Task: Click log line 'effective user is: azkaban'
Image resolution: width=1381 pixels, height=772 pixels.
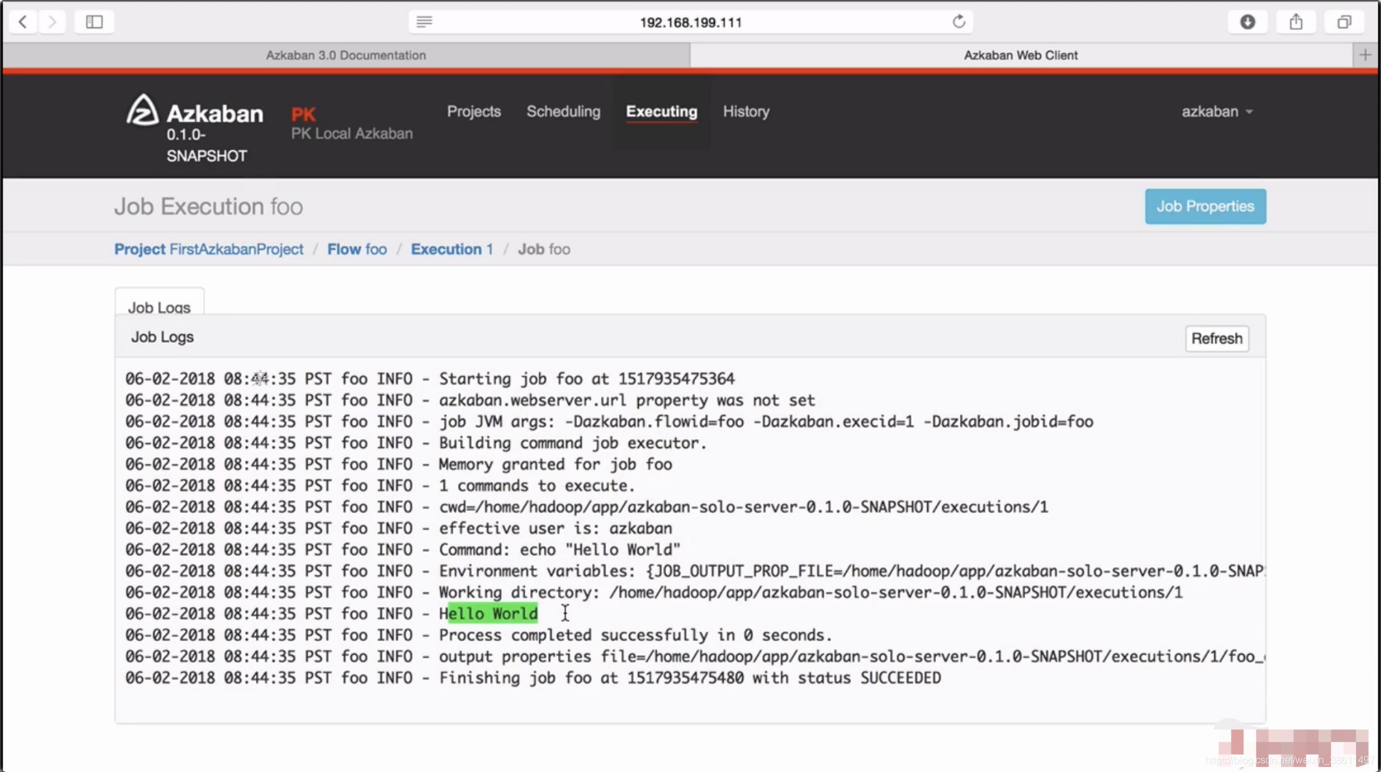Action: click(x=398, y=528)
